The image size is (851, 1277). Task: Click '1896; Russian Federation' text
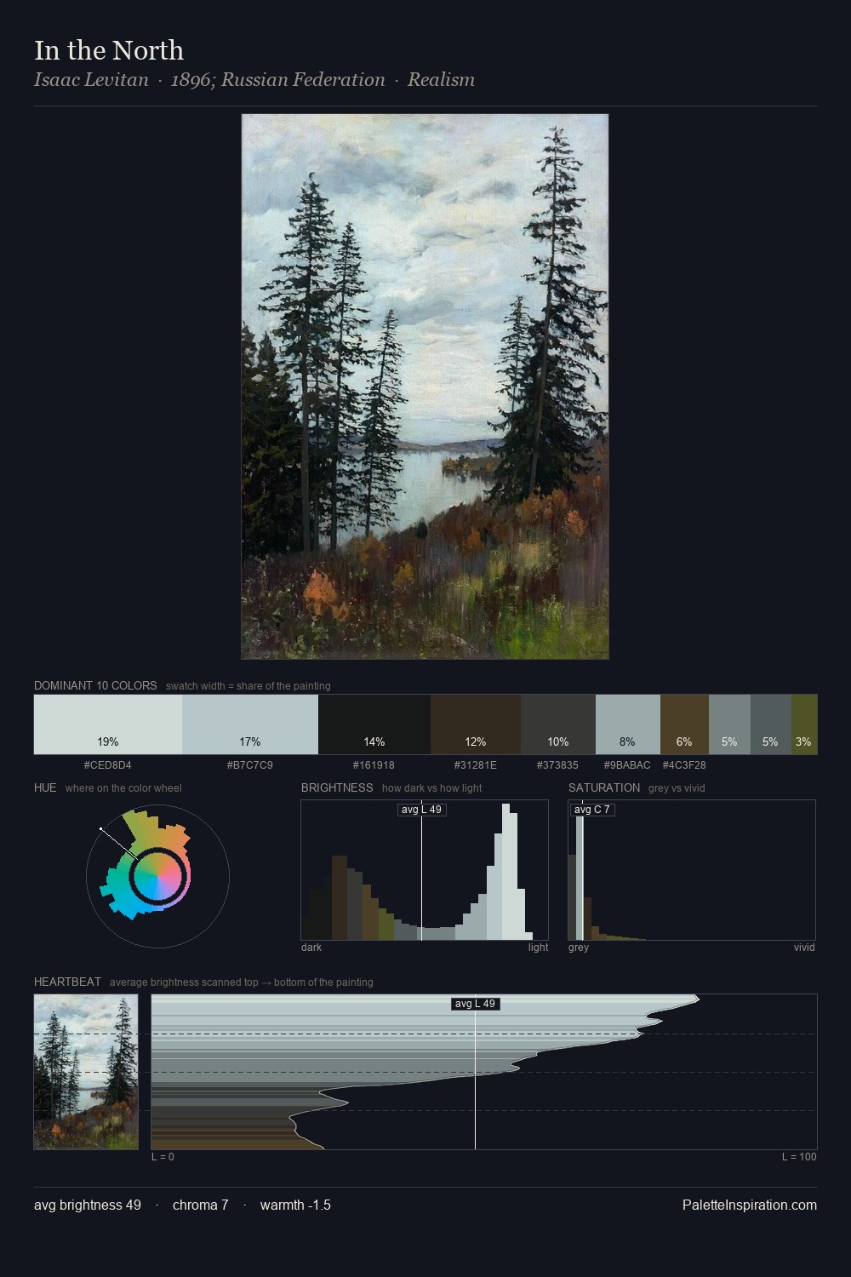278,80
